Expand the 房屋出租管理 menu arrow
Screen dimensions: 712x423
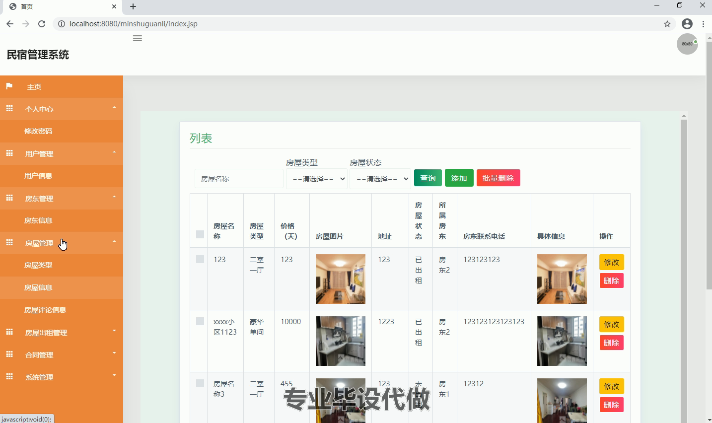[x=114, y=331]
